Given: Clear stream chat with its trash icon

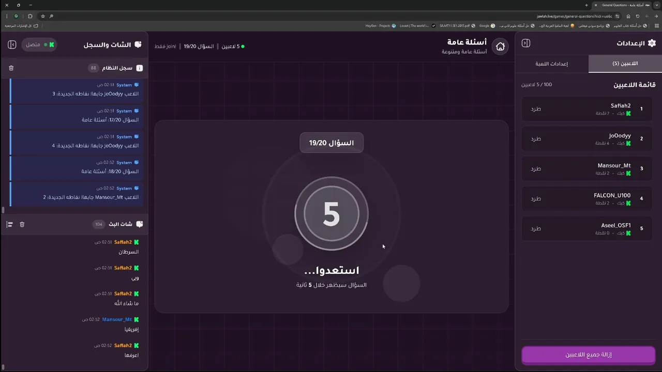Looking at the screenshot, I should tap(22, 224).
